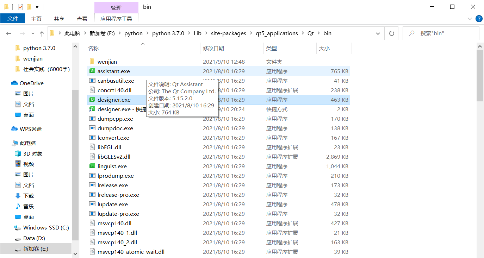Navigate to python 3.7.0 in address bar
484x258 pixels.
click(x=168, y=33)
